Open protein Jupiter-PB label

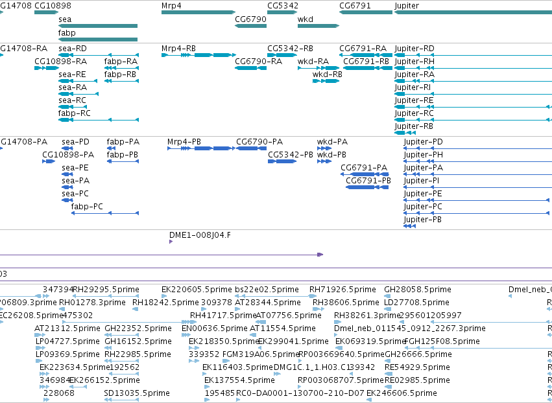point(422,220)
